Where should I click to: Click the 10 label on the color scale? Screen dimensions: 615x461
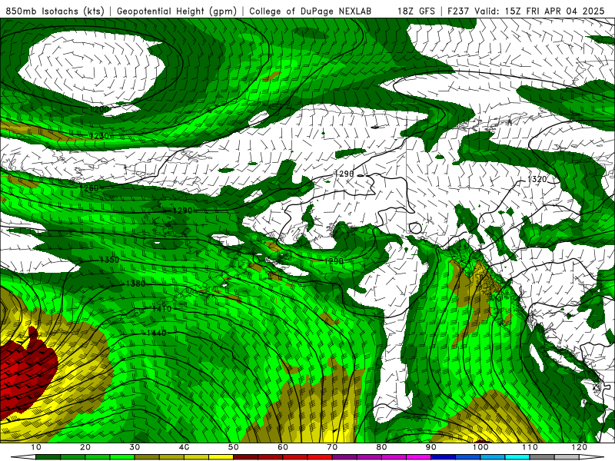35,447
